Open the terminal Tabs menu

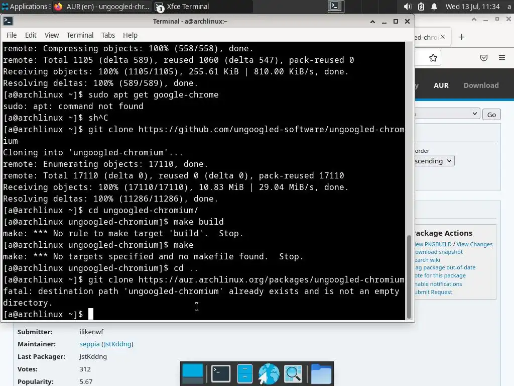pyautogui.click(x=108, y=35)
